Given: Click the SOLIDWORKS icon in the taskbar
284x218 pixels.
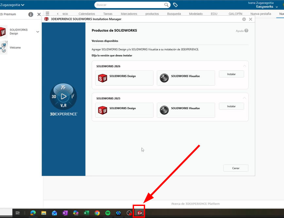Looking at the screenshot, I should (140, 213).
